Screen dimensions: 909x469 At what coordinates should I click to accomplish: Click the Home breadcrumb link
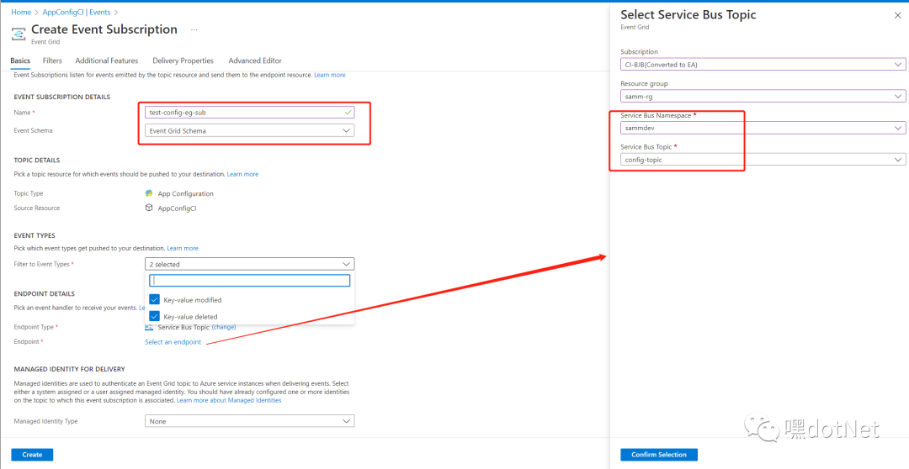21,12
